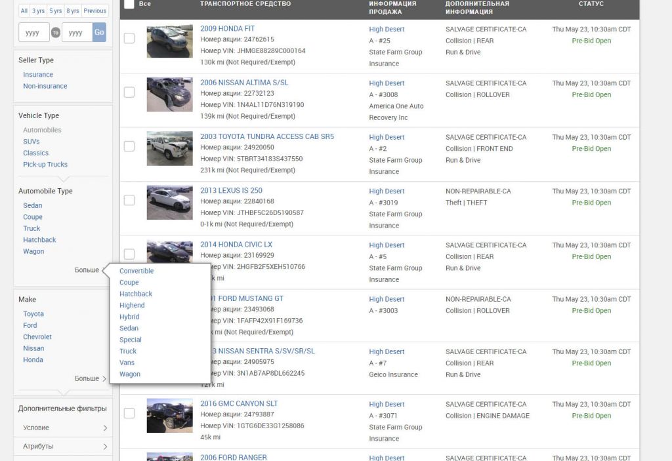Open the 2016 GMC Canyon photo

point(170,416)
